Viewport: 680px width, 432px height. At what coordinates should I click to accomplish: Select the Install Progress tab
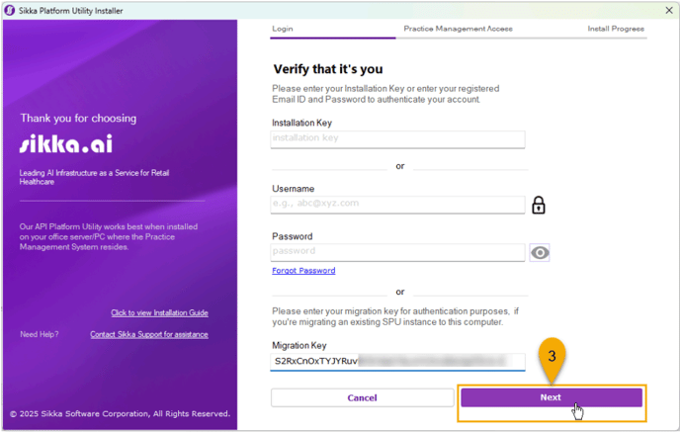coord(616,29)
